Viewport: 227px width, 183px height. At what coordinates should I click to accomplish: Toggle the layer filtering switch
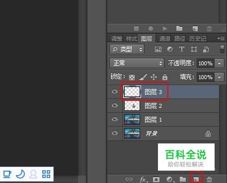click(222, 49)
